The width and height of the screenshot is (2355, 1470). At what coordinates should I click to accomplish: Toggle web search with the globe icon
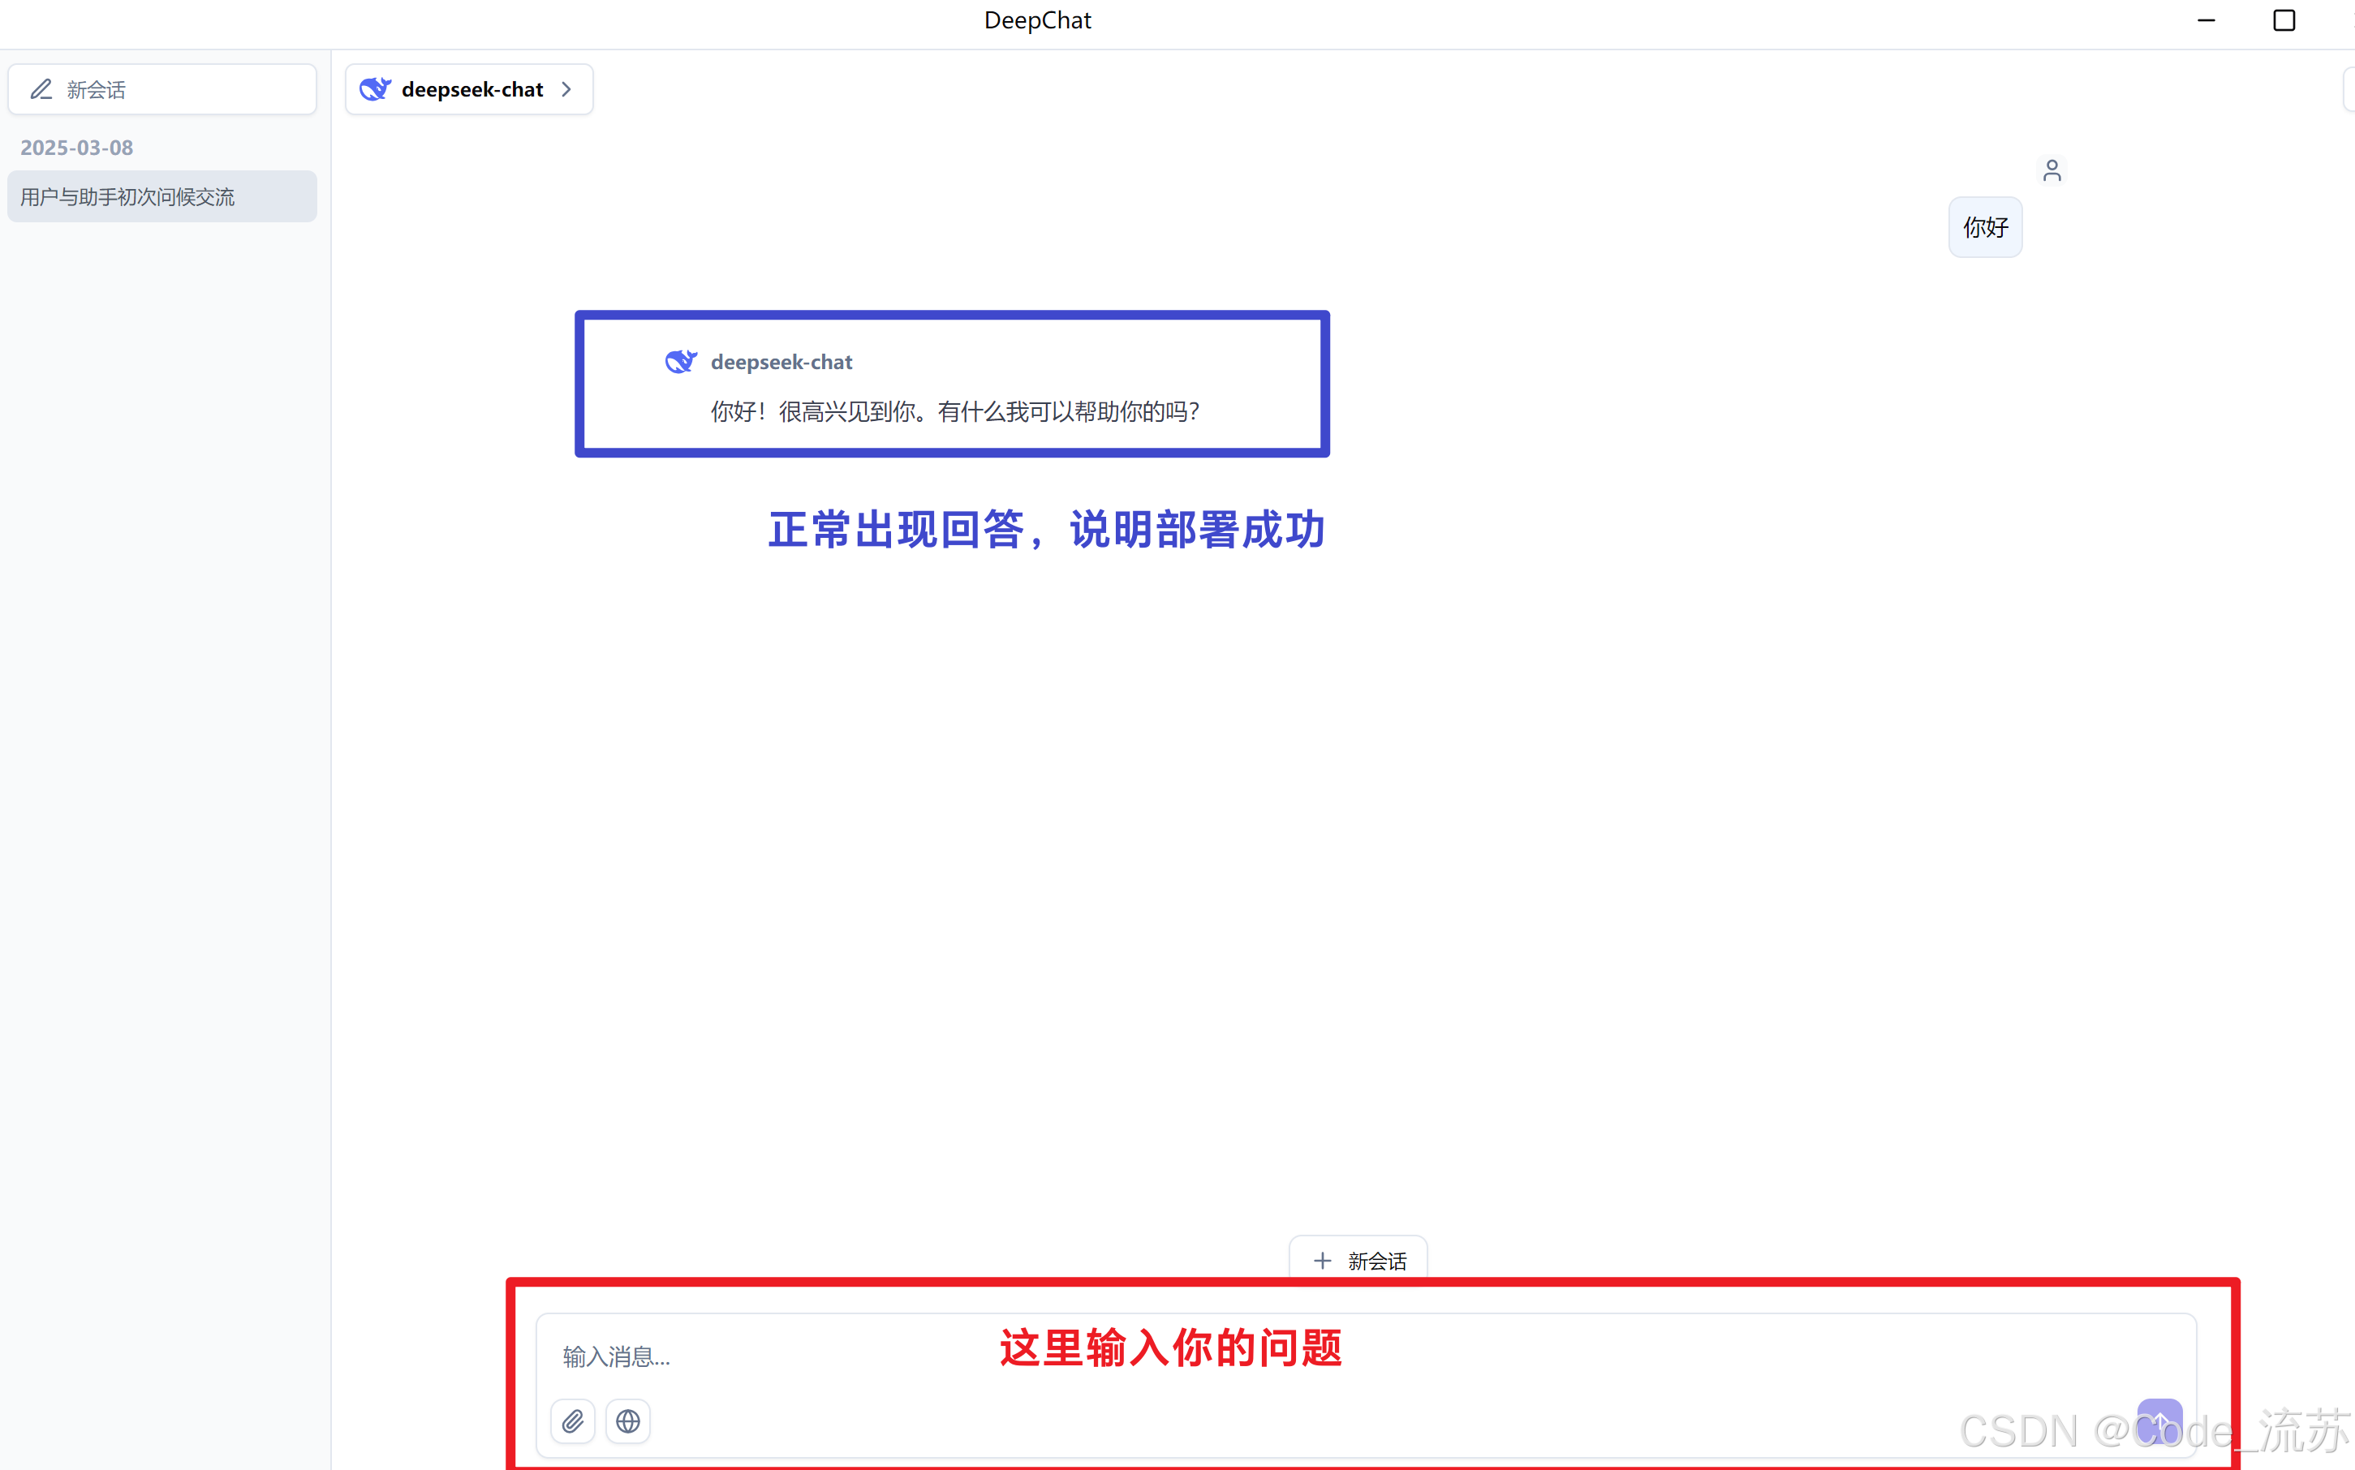click(628, 1421)
